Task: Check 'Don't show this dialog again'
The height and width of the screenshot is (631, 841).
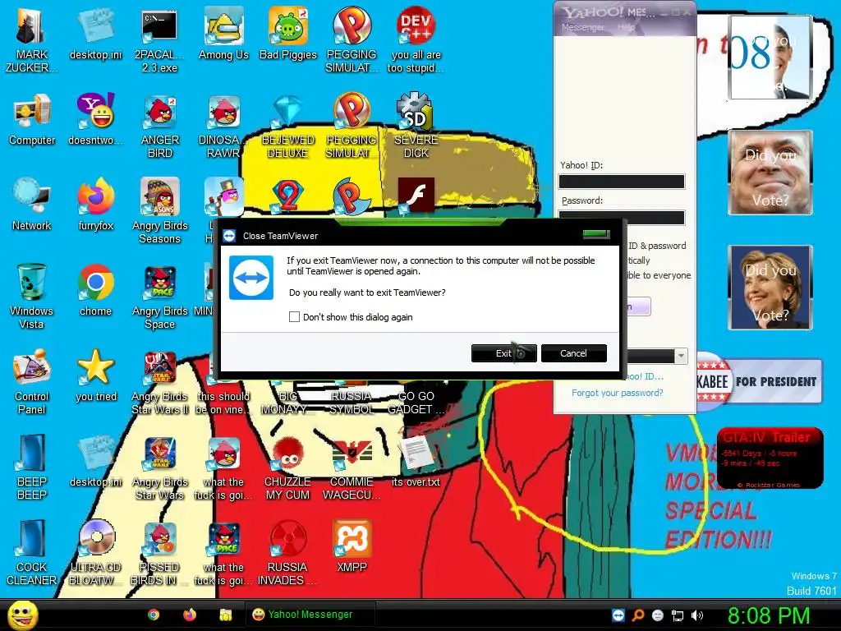Action: point(294,317)
